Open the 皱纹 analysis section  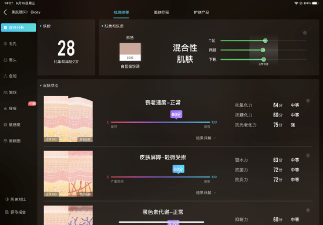click(x=11, y=92)
